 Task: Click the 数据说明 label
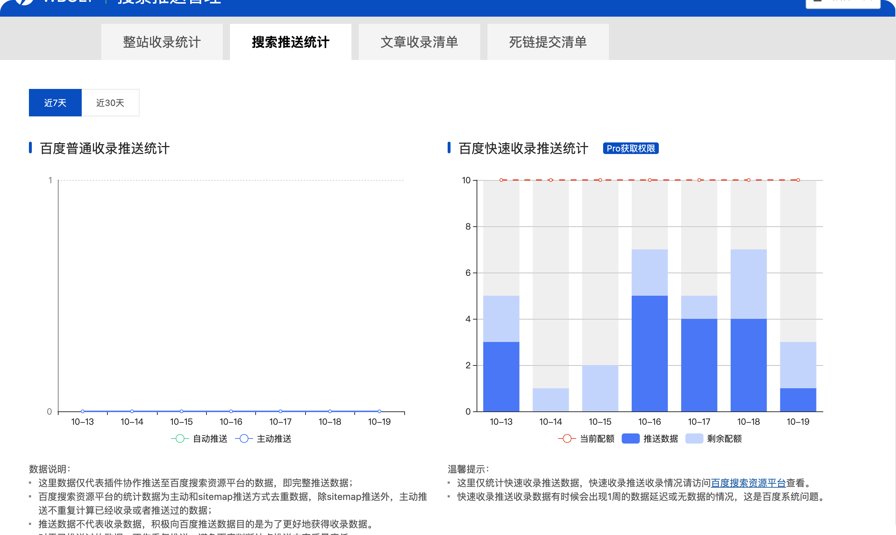click(49, 469)
